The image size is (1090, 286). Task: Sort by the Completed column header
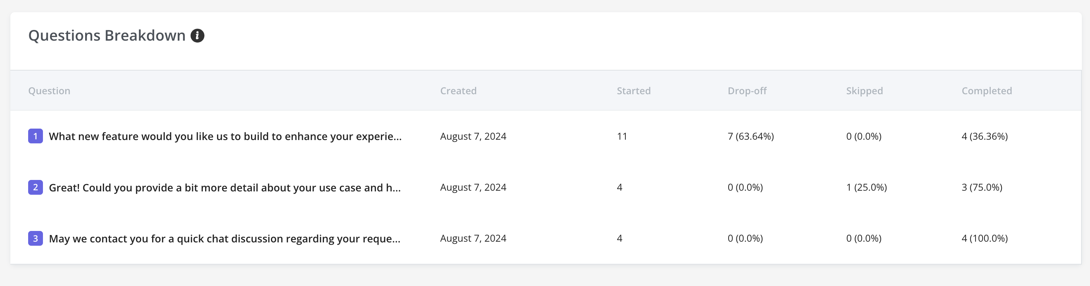(x=986, y=91)
